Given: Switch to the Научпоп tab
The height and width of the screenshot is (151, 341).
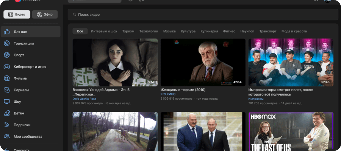Looking at the screenshot, I should point(247,31).
